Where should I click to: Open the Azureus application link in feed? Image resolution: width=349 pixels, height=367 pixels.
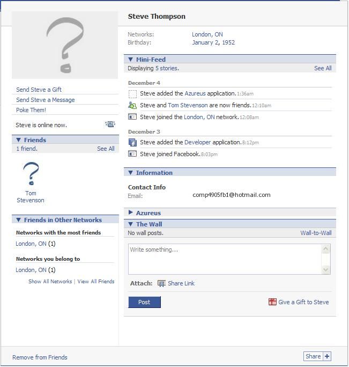click(195, 93)
